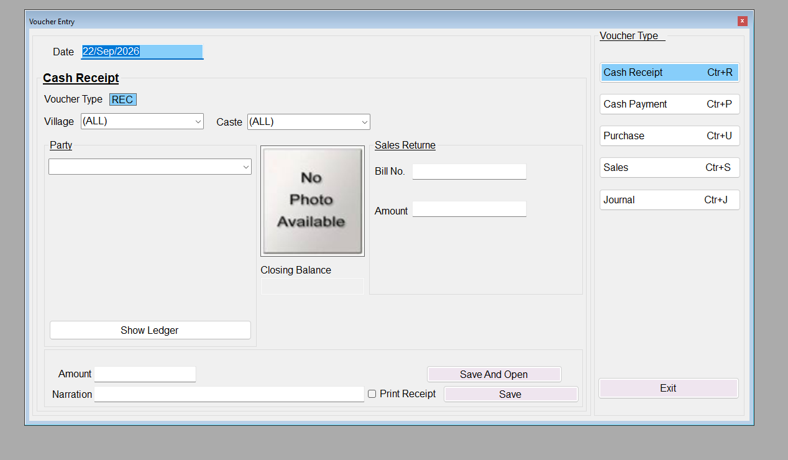788x460 pixels.
Task: Click the Save button
Action: (x=510, y=394)
